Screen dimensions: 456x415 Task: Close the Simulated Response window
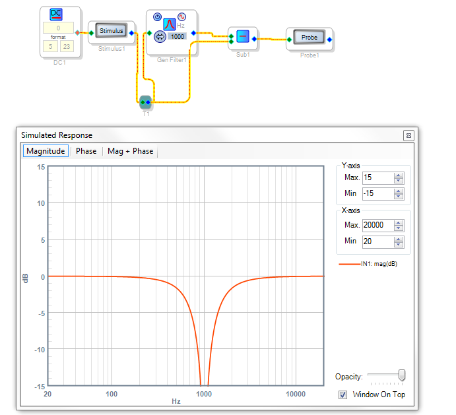click(x=408, y=135)
